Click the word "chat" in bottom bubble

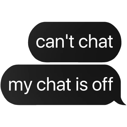coord(54,84)
